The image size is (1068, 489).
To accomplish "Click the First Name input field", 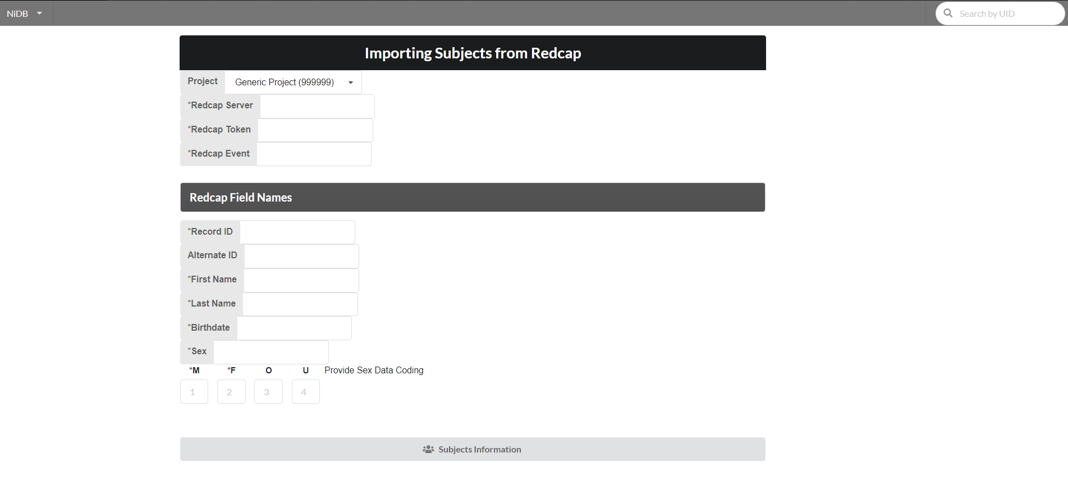I will click(301, 280).
